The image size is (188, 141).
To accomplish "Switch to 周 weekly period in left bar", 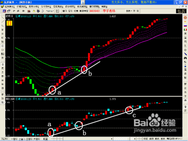I will click(x=3, y=68).
